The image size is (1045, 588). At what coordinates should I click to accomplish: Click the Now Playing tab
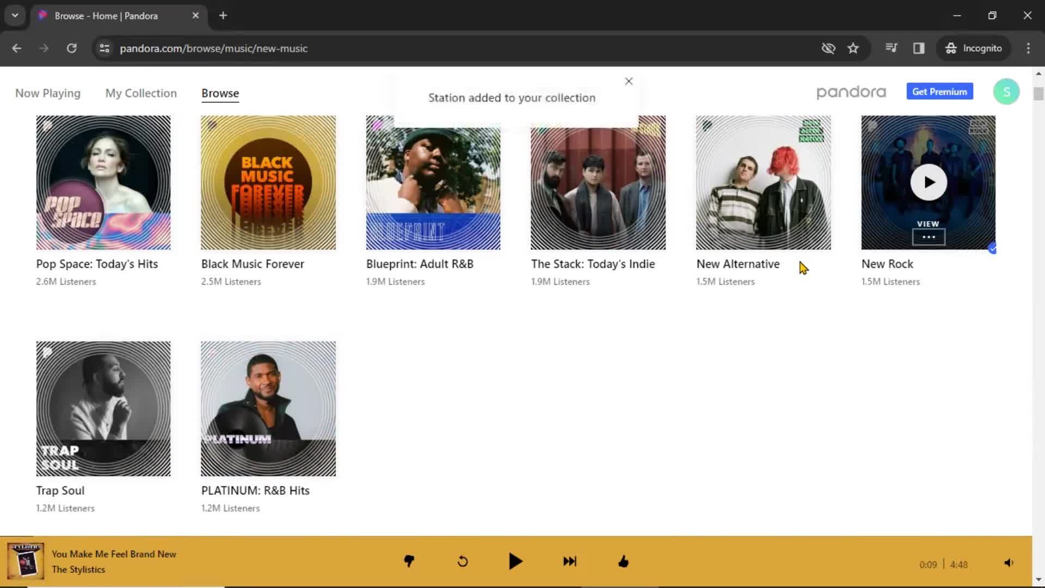click(x=47, y=93)
